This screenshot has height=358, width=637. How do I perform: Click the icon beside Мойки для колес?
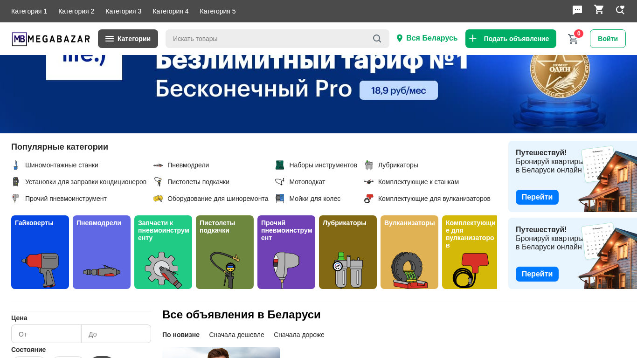point(280,199)
